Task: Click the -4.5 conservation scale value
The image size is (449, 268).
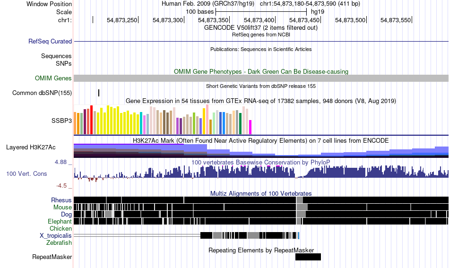Action: (61, 186)
